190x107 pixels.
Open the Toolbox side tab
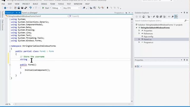3,14
